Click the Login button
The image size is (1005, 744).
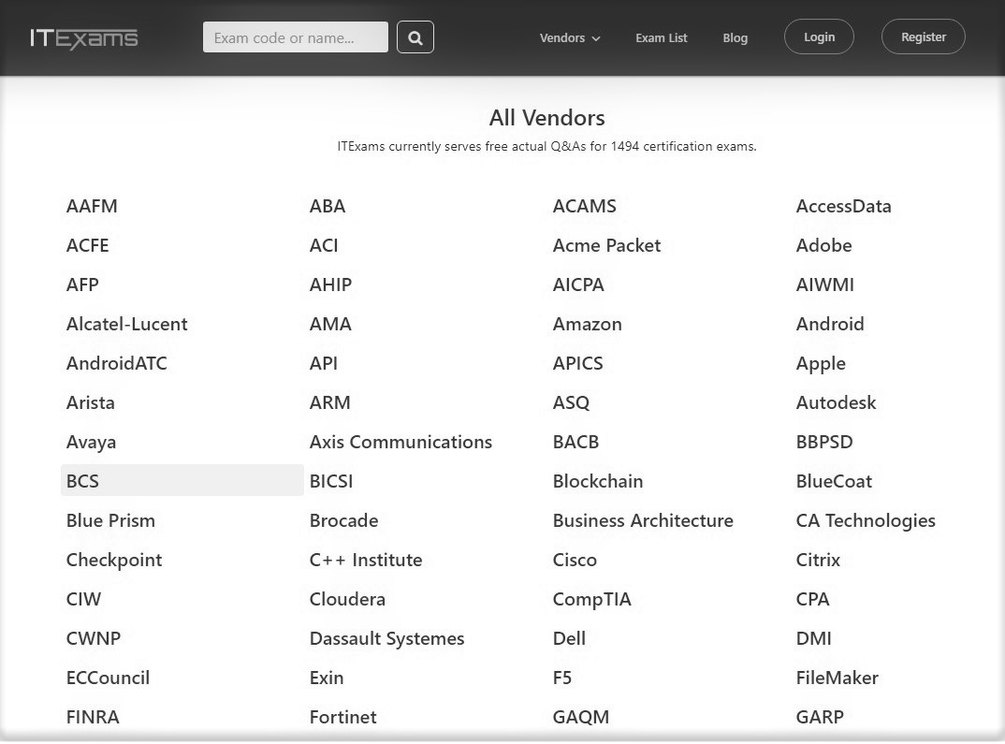tap(819, 36)
